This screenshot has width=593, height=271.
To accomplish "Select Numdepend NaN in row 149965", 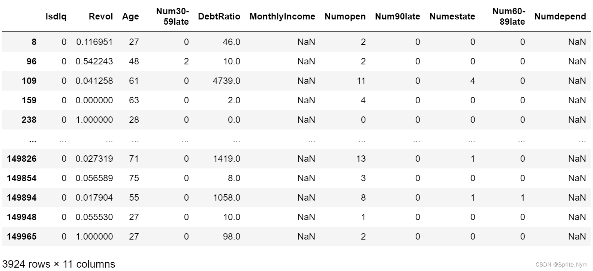I will click(x=577, y=237).
